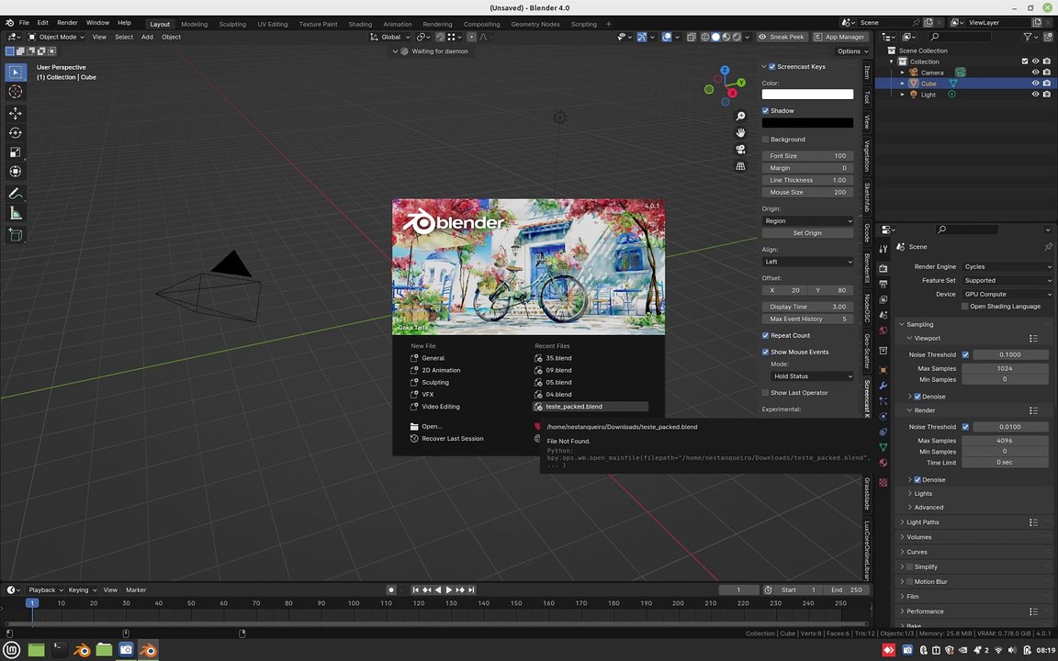Image resolution: width=1058 pixels, height=661 pixels.
Task: Switch to the Shading workspace tab
Action: point(360,24)
